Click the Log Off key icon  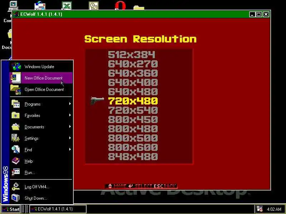click(16, 187)
